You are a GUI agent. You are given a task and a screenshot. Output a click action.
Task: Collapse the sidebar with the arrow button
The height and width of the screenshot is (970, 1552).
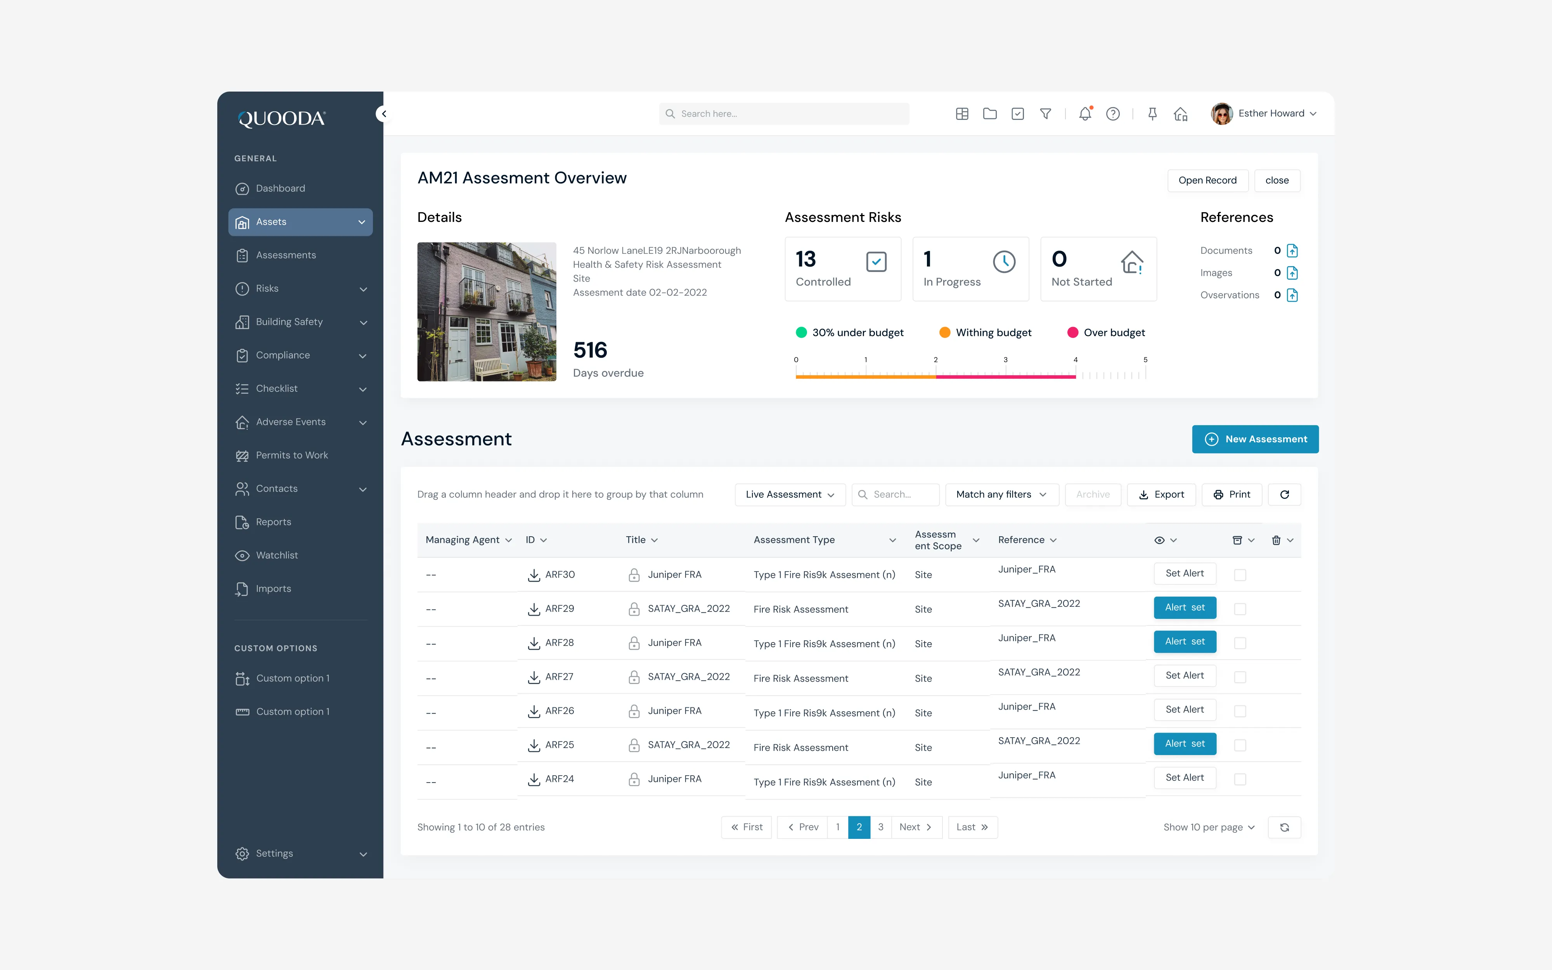pos(383,114)
